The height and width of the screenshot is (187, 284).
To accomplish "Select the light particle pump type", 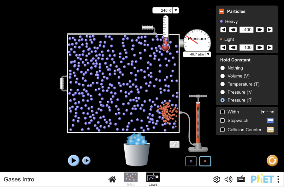I will [205, 161].
